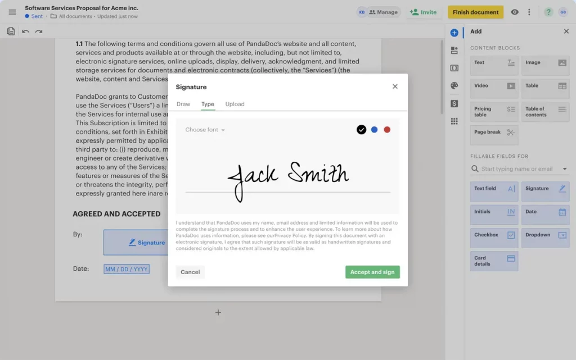The image size is (576, 360).
Task: Open the GB user avatar
Action: pyautogui.click(x=562, y=12)
